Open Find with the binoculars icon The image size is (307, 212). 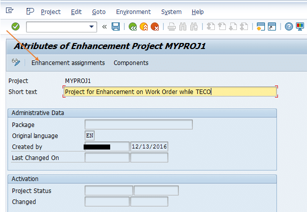click(183, 26)
